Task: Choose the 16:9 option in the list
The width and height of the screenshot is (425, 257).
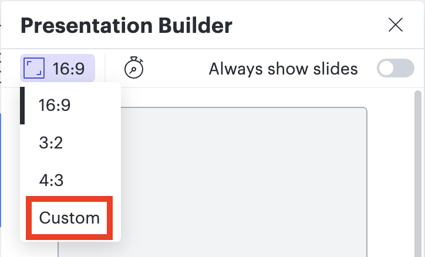Action: click(55, 106)
